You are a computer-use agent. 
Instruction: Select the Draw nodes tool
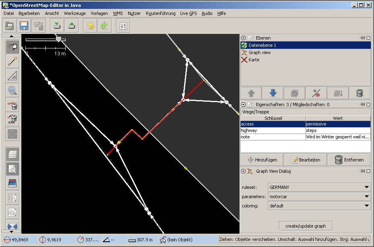[12, 61]
